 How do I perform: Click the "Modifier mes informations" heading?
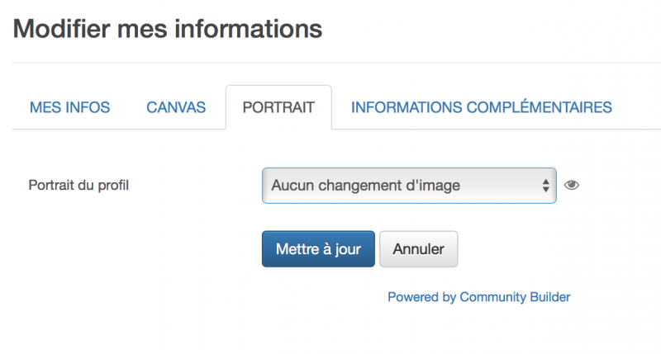point(168,29)
